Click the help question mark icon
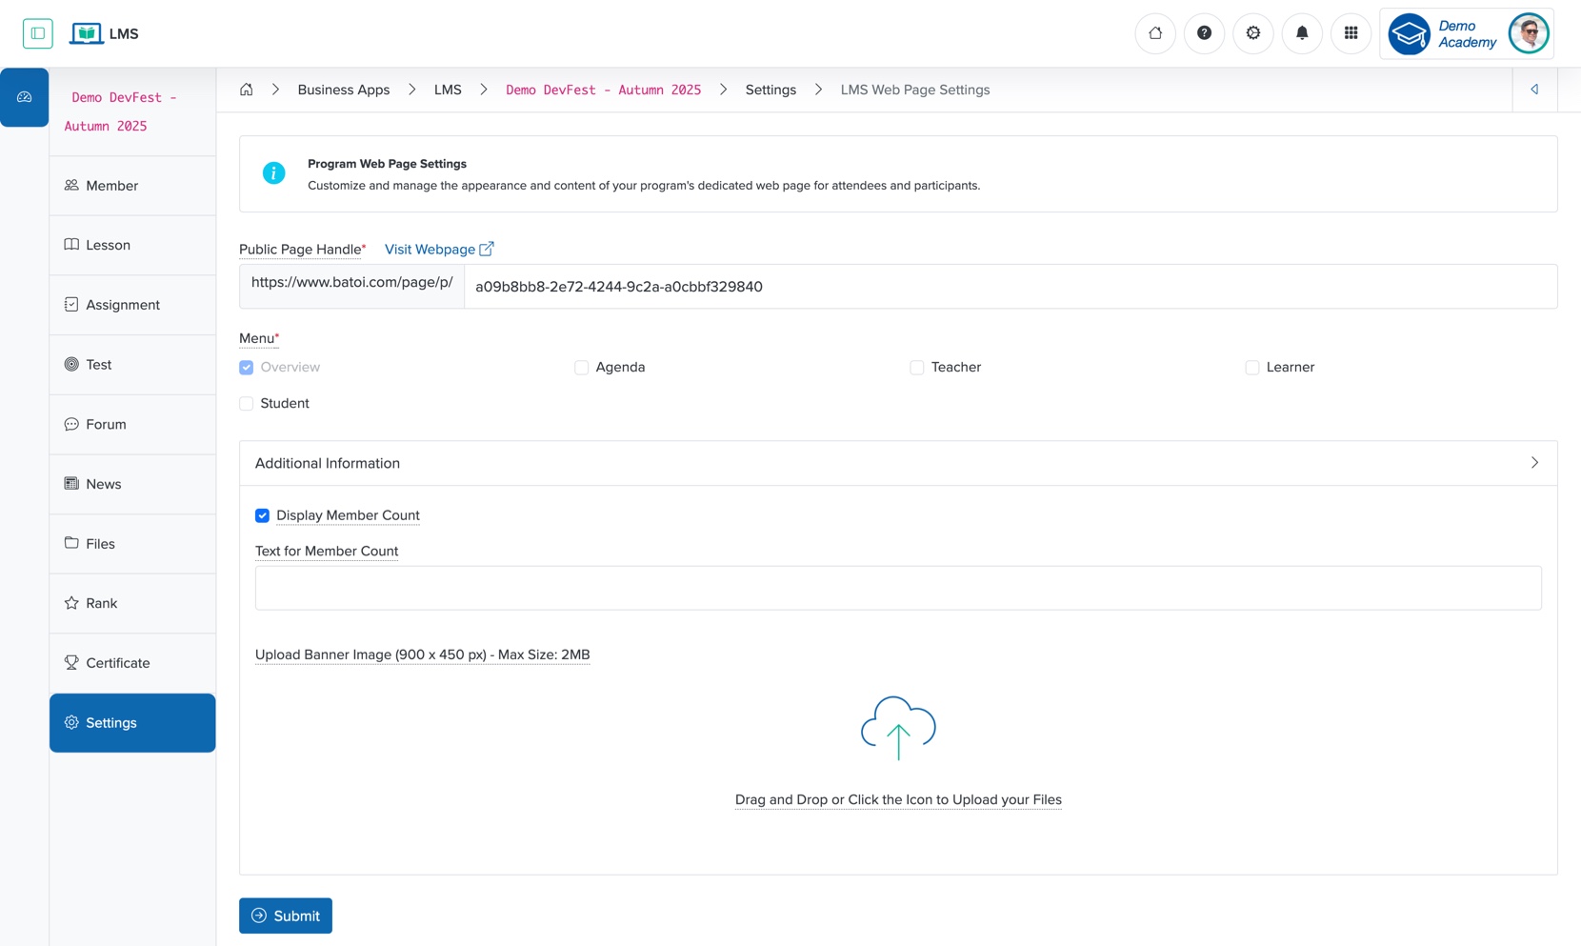Viewport: 1581px width, 946px height. 1204,32
